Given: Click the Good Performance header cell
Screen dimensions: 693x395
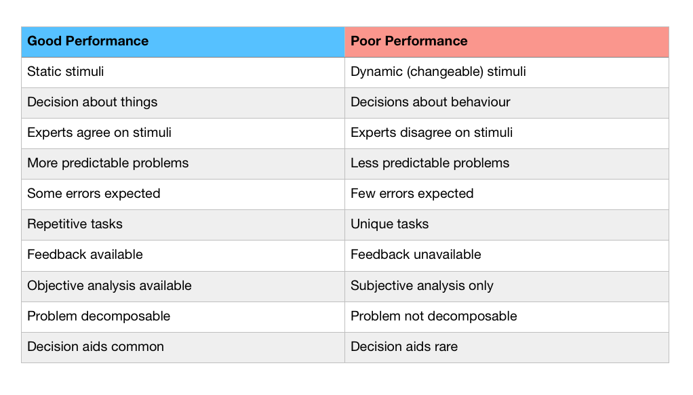Looking at the screenshot, I should pyautogui.click(x=183, y=42).
